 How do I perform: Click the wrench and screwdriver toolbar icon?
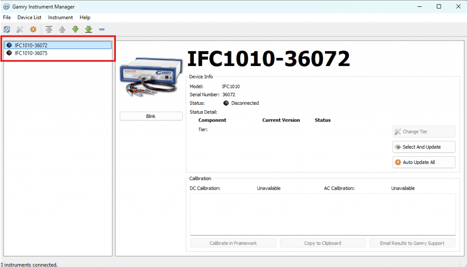(x=20, y=30)
